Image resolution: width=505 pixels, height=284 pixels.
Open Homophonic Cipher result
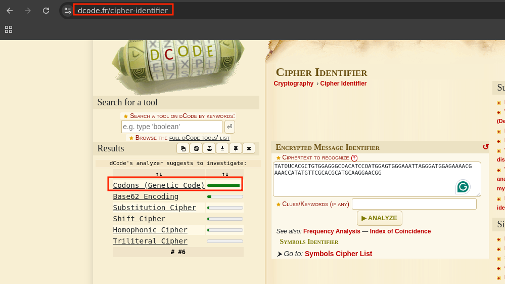pos(150,230)
